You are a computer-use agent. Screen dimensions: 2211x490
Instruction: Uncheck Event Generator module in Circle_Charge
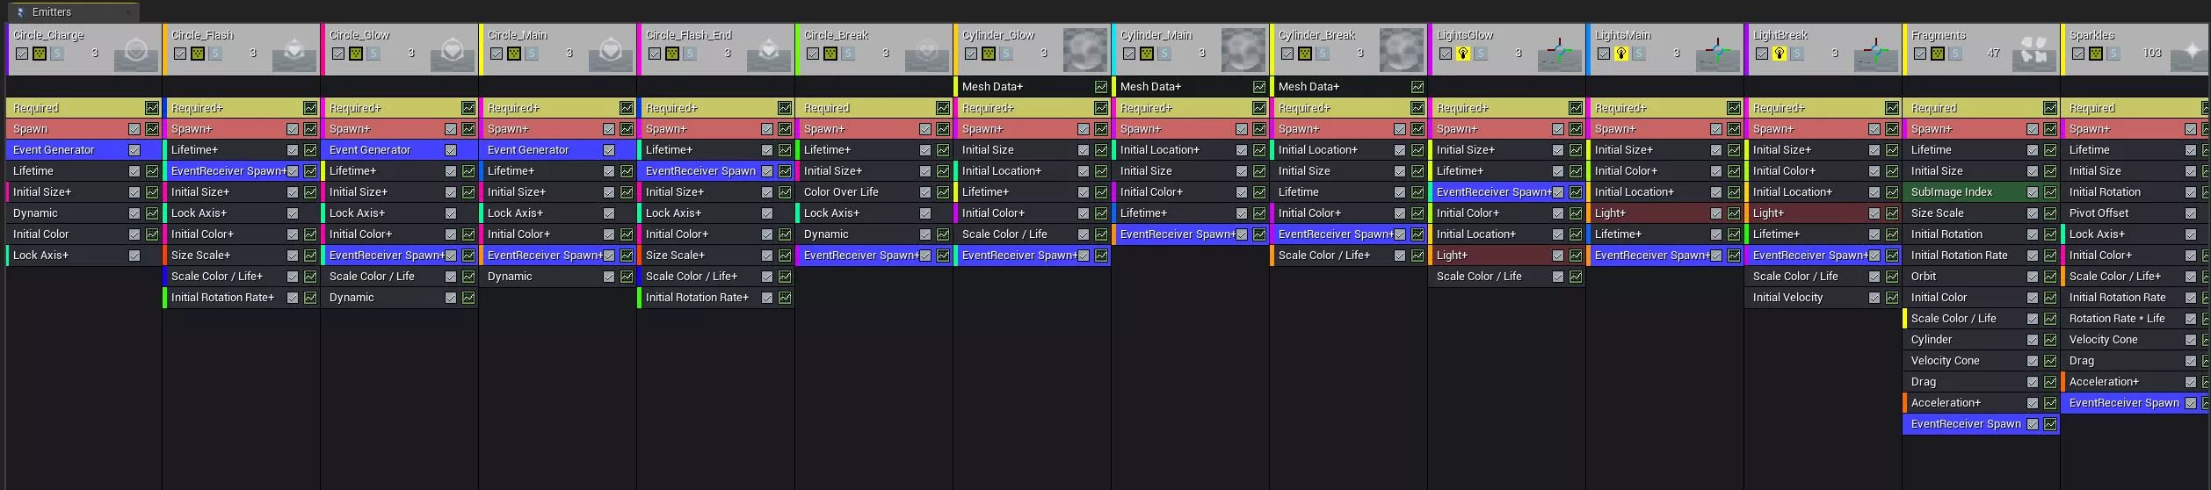(134, 150)
